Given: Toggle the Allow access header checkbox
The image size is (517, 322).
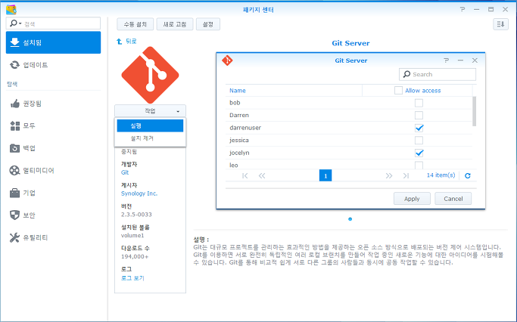Looking at the screenshot, I should (398, 90).
